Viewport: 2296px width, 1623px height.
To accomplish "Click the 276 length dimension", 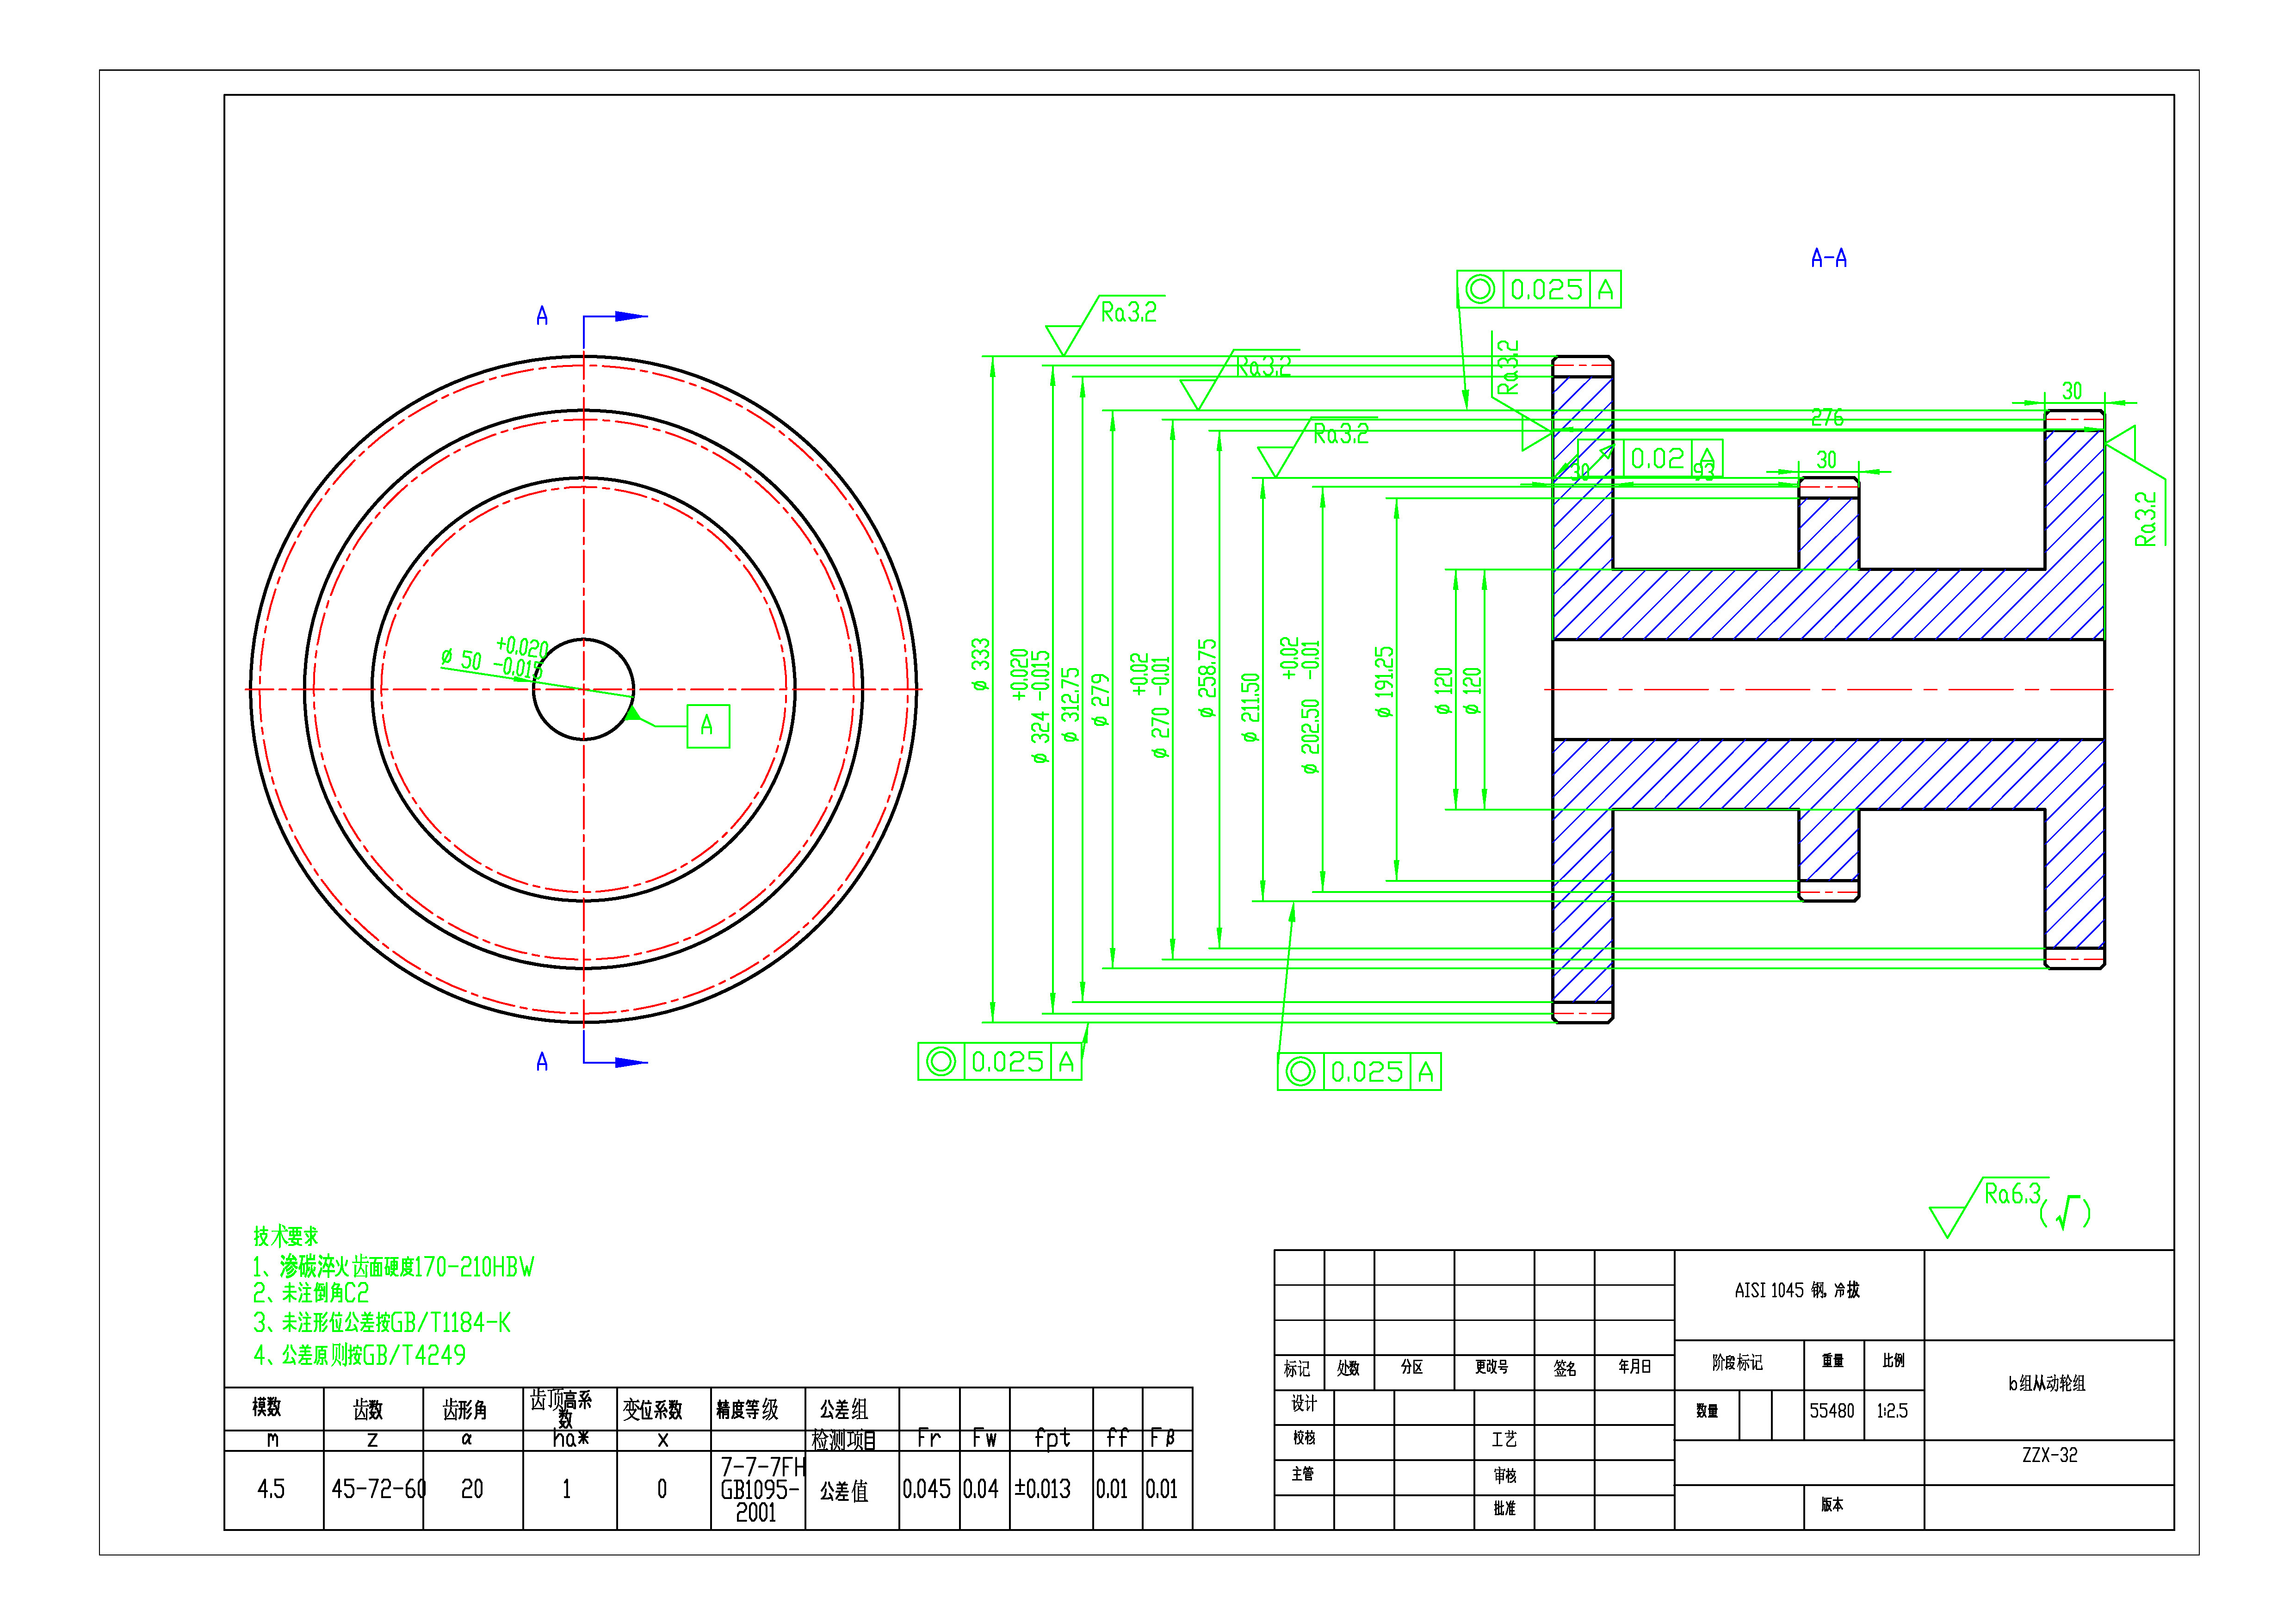I will (x=1827, y=418).
